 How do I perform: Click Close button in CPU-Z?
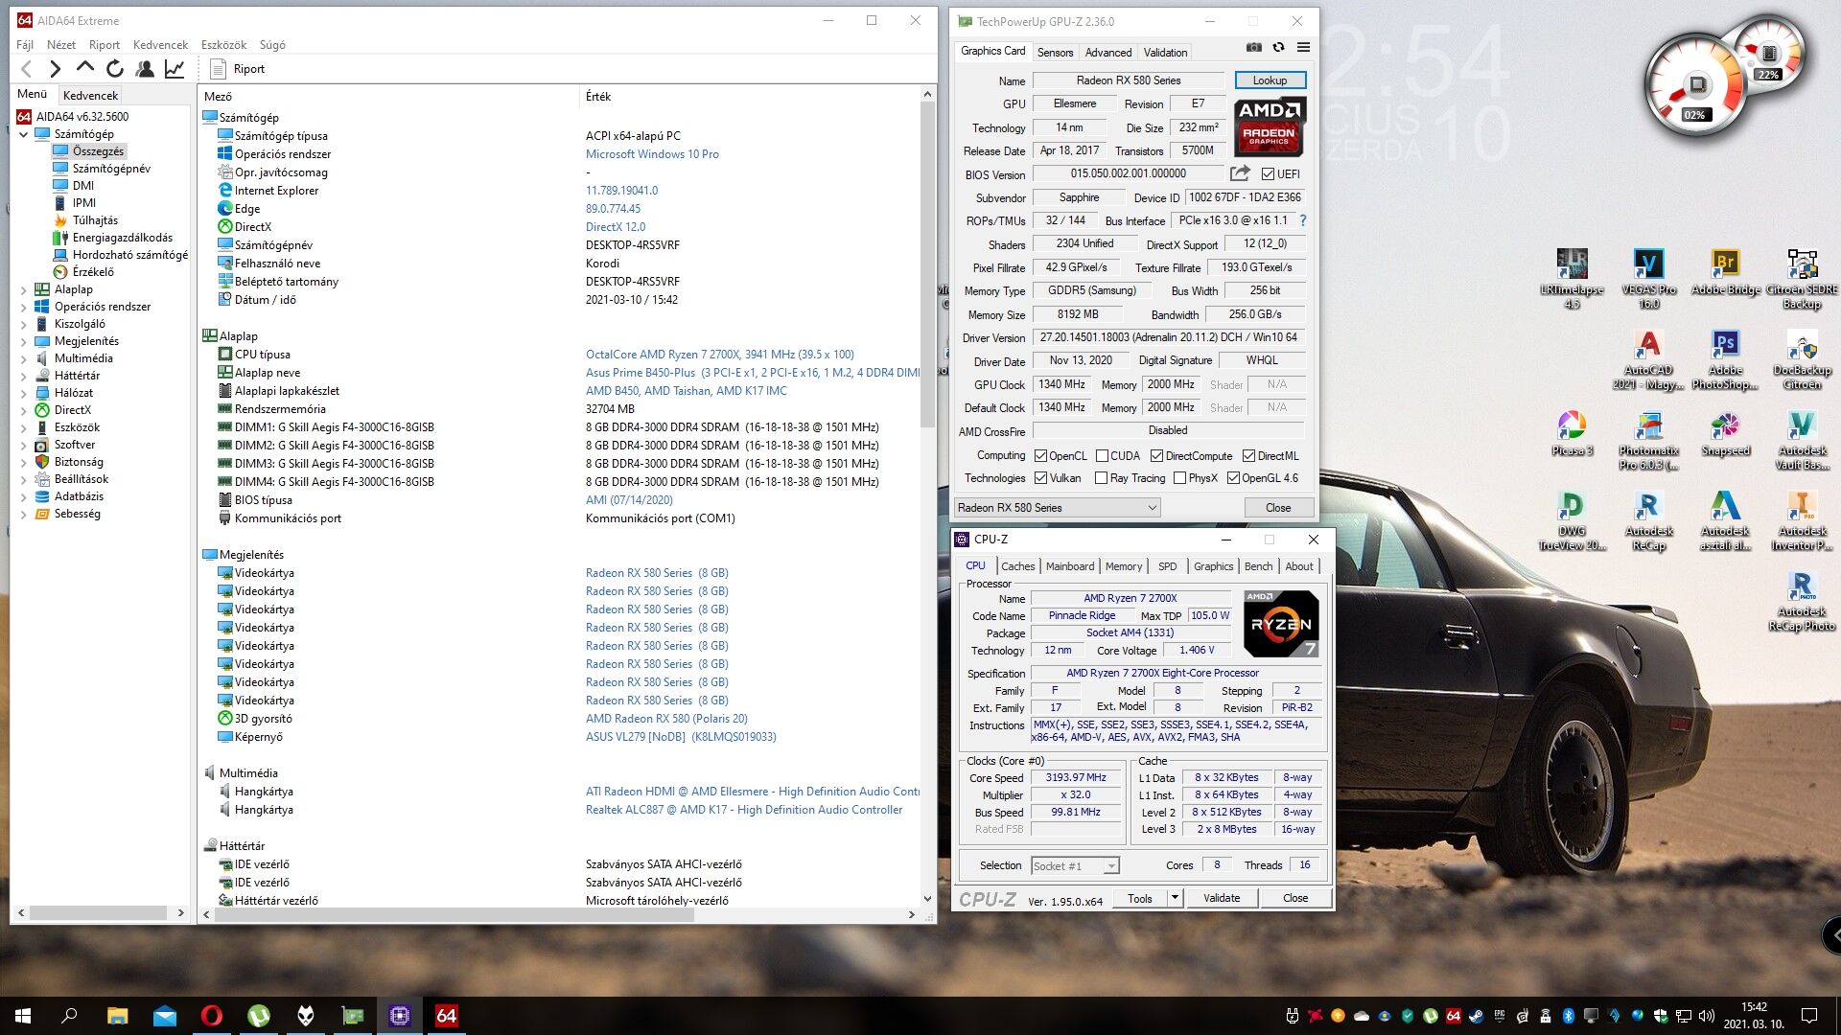click(1295, 898)
